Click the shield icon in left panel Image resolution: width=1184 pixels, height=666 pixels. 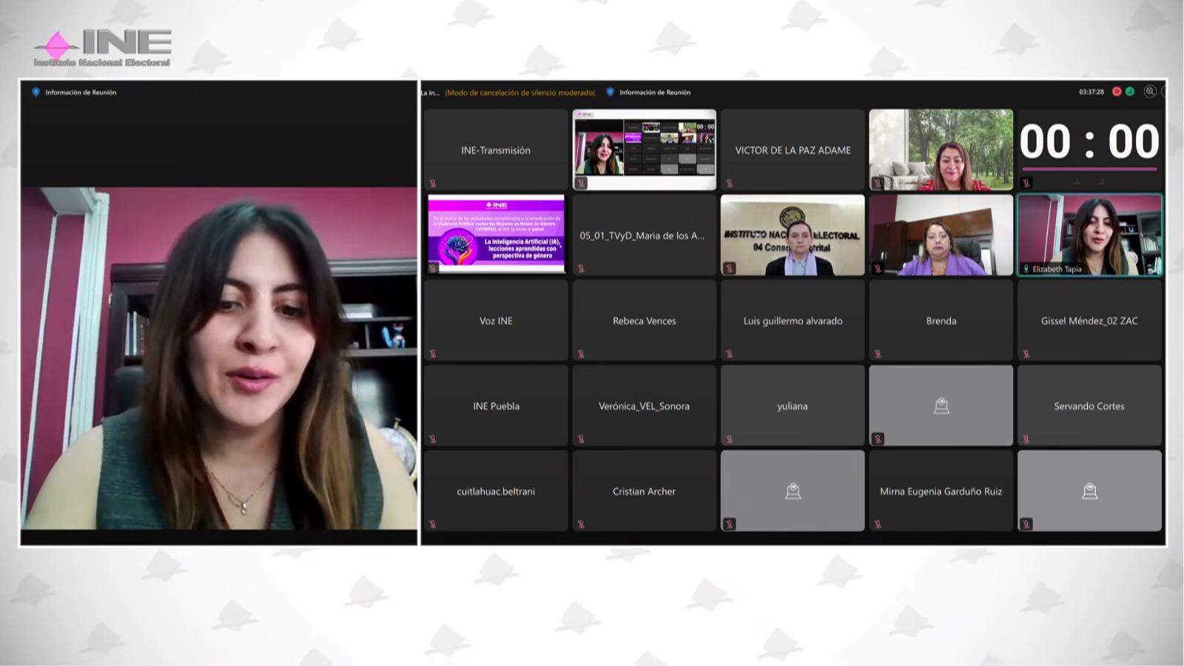tap(36, 92)
